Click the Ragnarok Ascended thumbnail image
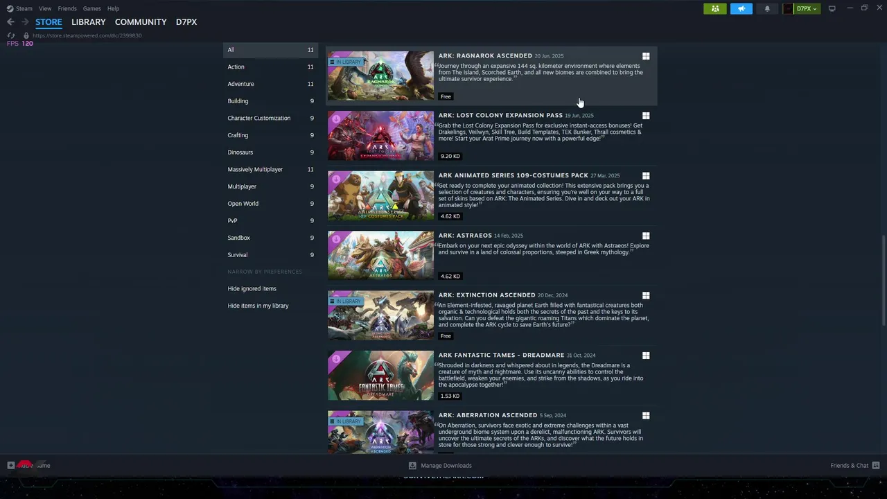The width and height of the screenshot is (887, 499). 380,76
